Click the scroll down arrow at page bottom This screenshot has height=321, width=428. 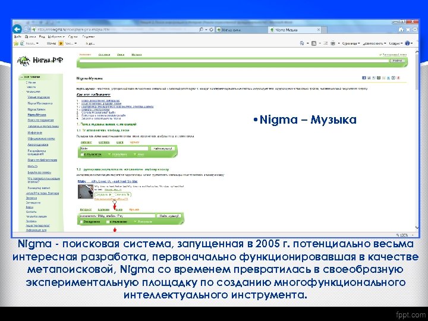(x=417, y=227)
